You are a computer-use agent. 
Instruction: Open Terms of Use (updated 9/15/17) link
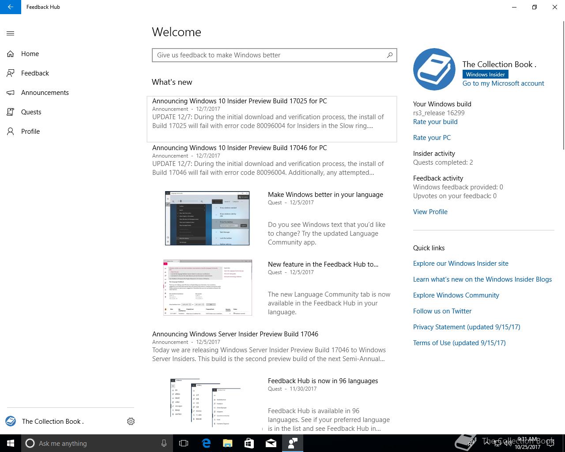[x=460, y=343]
